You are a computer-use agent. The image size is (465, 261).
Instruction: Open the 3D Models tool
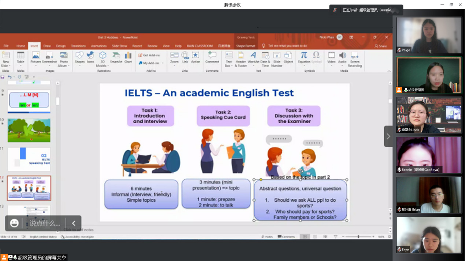tap(102, 59)
